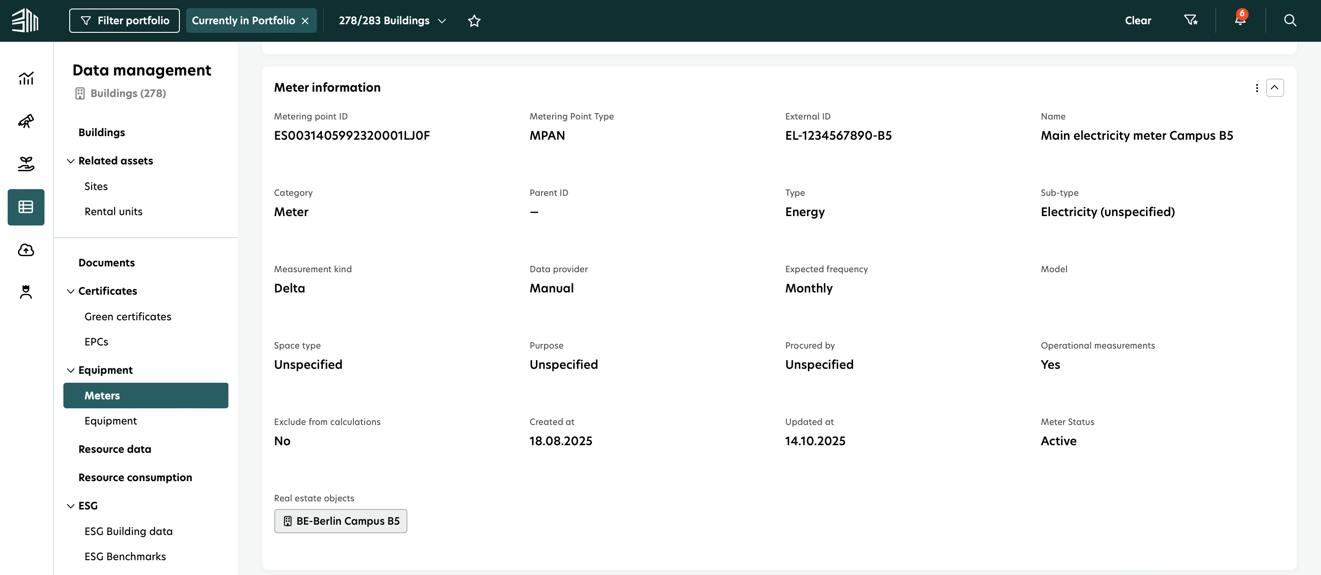Open notifications bell with badge 6
Image resolution: width=1321 pixels, height=575 pixels.
pos(1239,21)
